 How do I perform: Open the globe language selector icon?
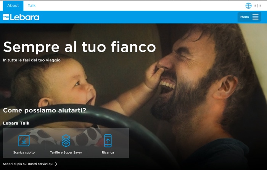click(248, 6)
